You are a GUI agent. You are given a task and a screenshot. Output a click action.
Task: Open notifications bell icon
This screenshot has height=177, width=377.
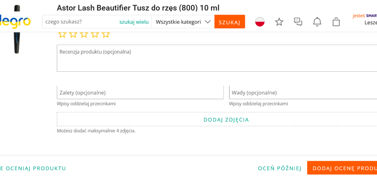point(317,22)
